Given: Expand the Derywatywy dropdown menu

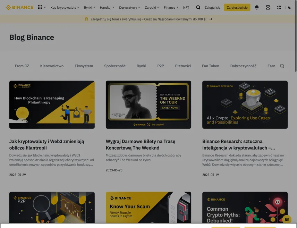Looking at the screenshot, I should (x=129, y=8).
